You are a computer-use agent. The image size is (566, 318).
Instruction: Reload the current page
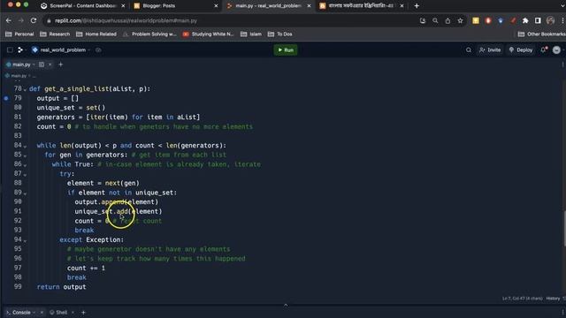pyautogui.click(x=34, y=20)
